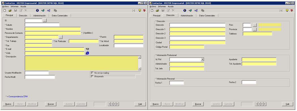Open the Id. Rol dropdown

tap(203, 59)
